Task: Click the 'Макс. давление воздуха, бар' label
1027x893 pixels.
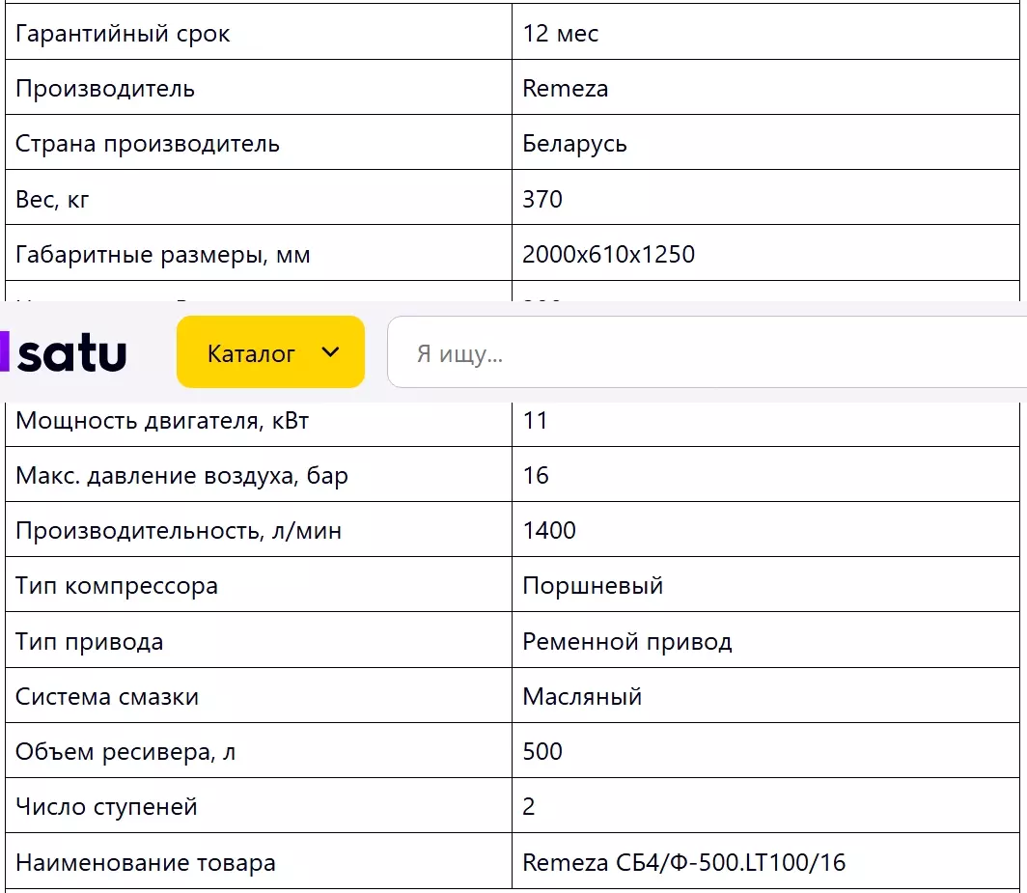Action: tap(181, 475)
